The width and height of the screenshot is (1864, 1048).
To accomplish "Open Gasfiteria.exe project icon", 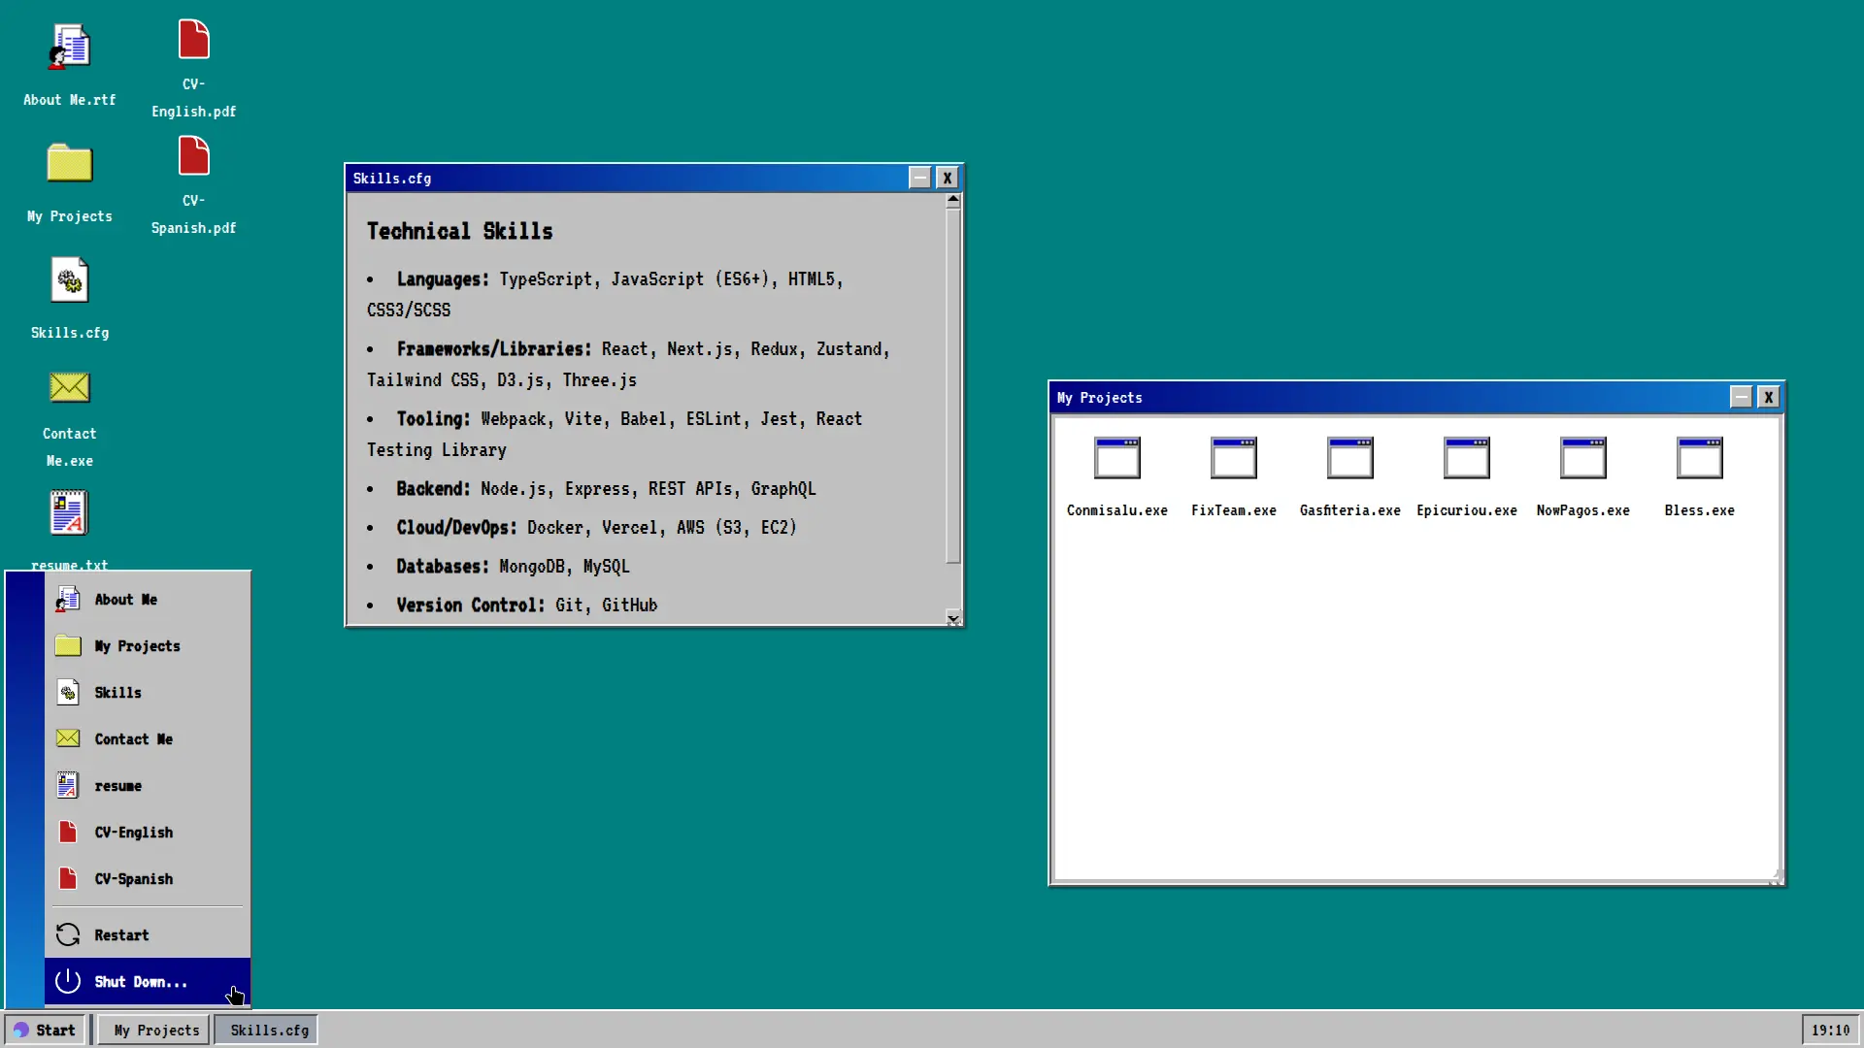I will (x=1349, y=459).
